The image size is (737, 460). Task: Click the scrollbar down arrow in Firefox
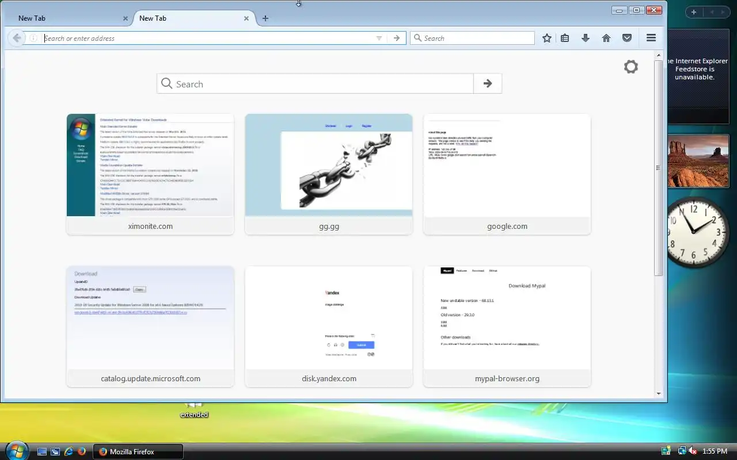click(659, 394)
